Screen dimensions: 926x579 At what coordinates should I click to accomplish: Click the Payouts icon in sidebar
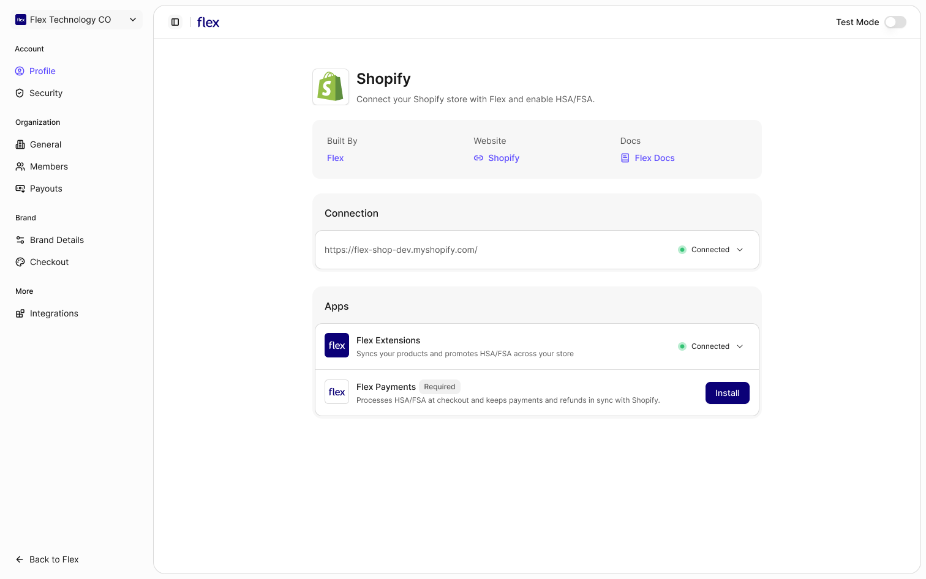click(x=20, y=189)
